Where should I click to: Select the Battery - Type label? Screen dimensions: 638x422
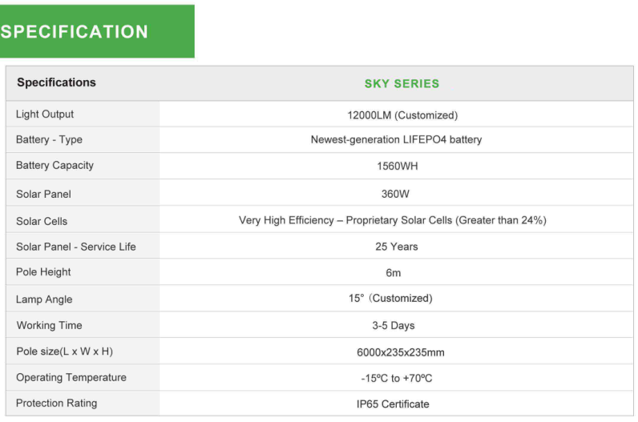point(49,140)
